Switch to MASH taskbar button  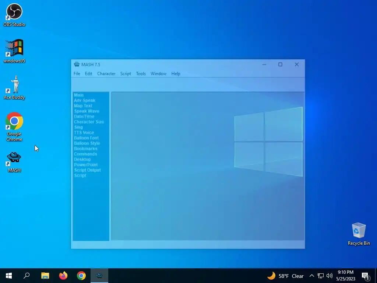99,276
